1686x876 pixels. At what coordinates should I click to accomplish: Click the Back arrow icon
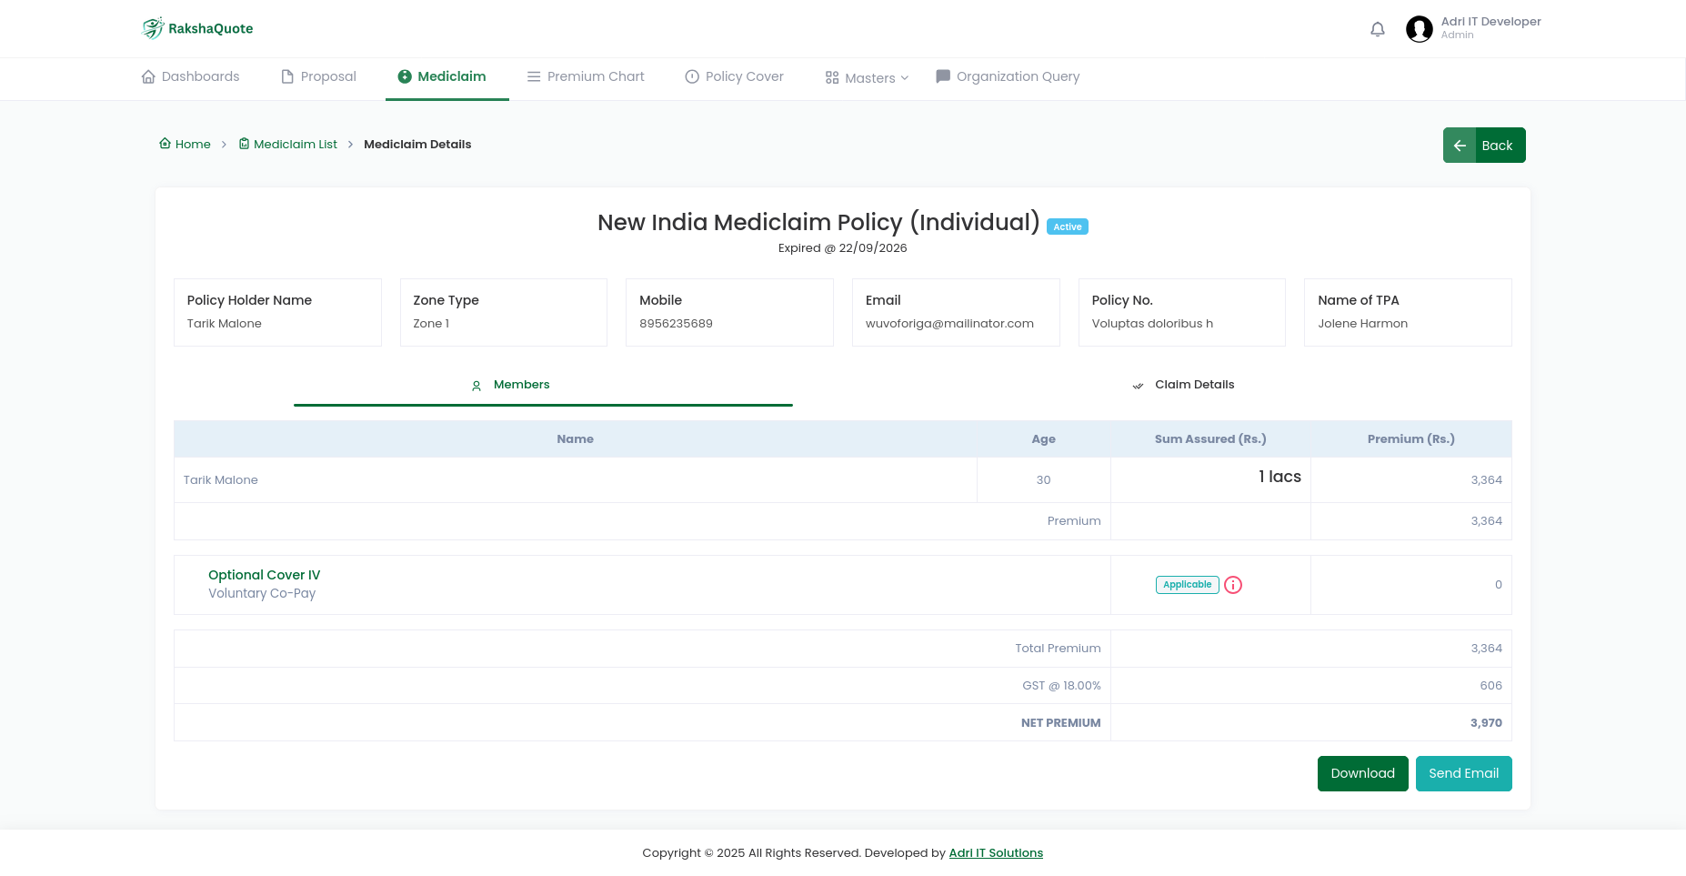pos(1460,146)
